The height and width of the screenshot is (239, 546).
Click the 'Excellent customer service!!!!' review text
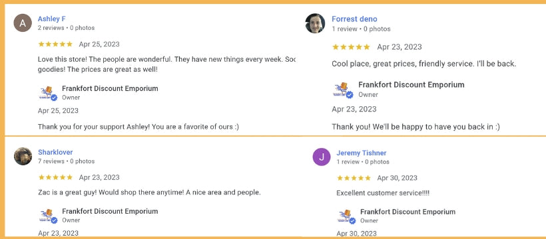[x=383, y=193]
